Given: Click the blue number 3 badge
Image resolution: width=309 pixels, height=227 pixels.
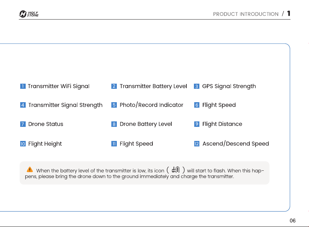Looking at the screenshot, I should pos(197,86).
